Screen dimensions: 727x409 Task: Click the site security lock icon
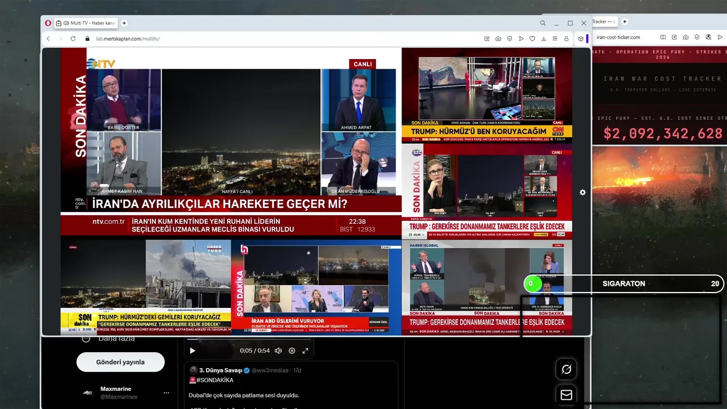point(87,39)
